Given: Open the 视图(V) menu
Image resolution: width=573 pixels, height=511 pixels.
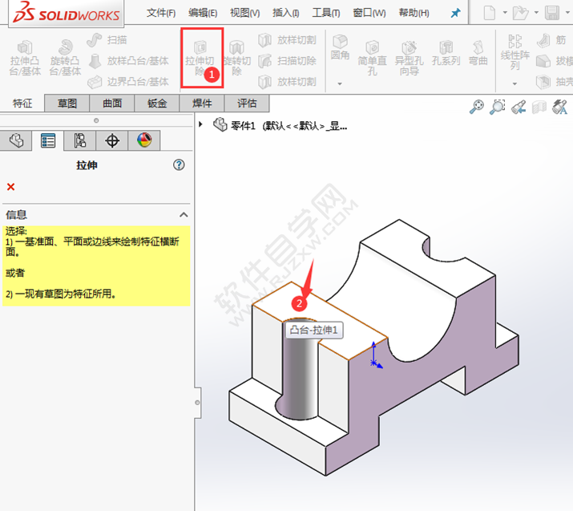Looking at the screenshot, I should pos(245,13).
